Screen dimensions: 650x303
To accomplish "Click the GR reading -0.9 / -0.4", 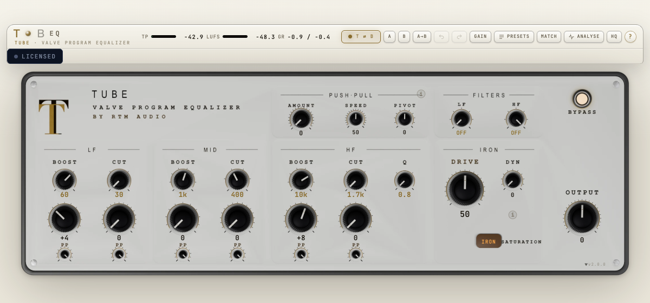I will tap(309, 37).
